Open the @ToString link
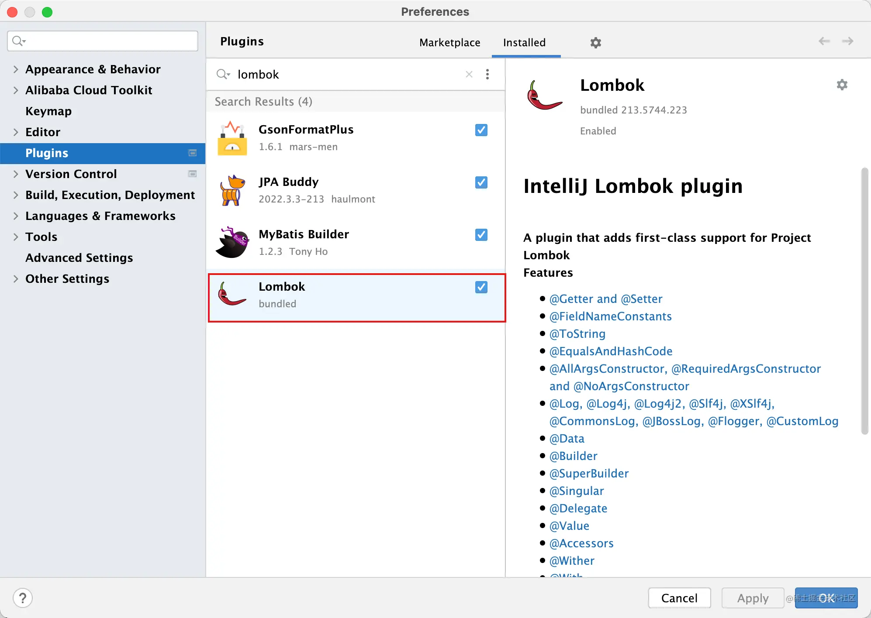The image size is (871, 618). click(577, 333)
